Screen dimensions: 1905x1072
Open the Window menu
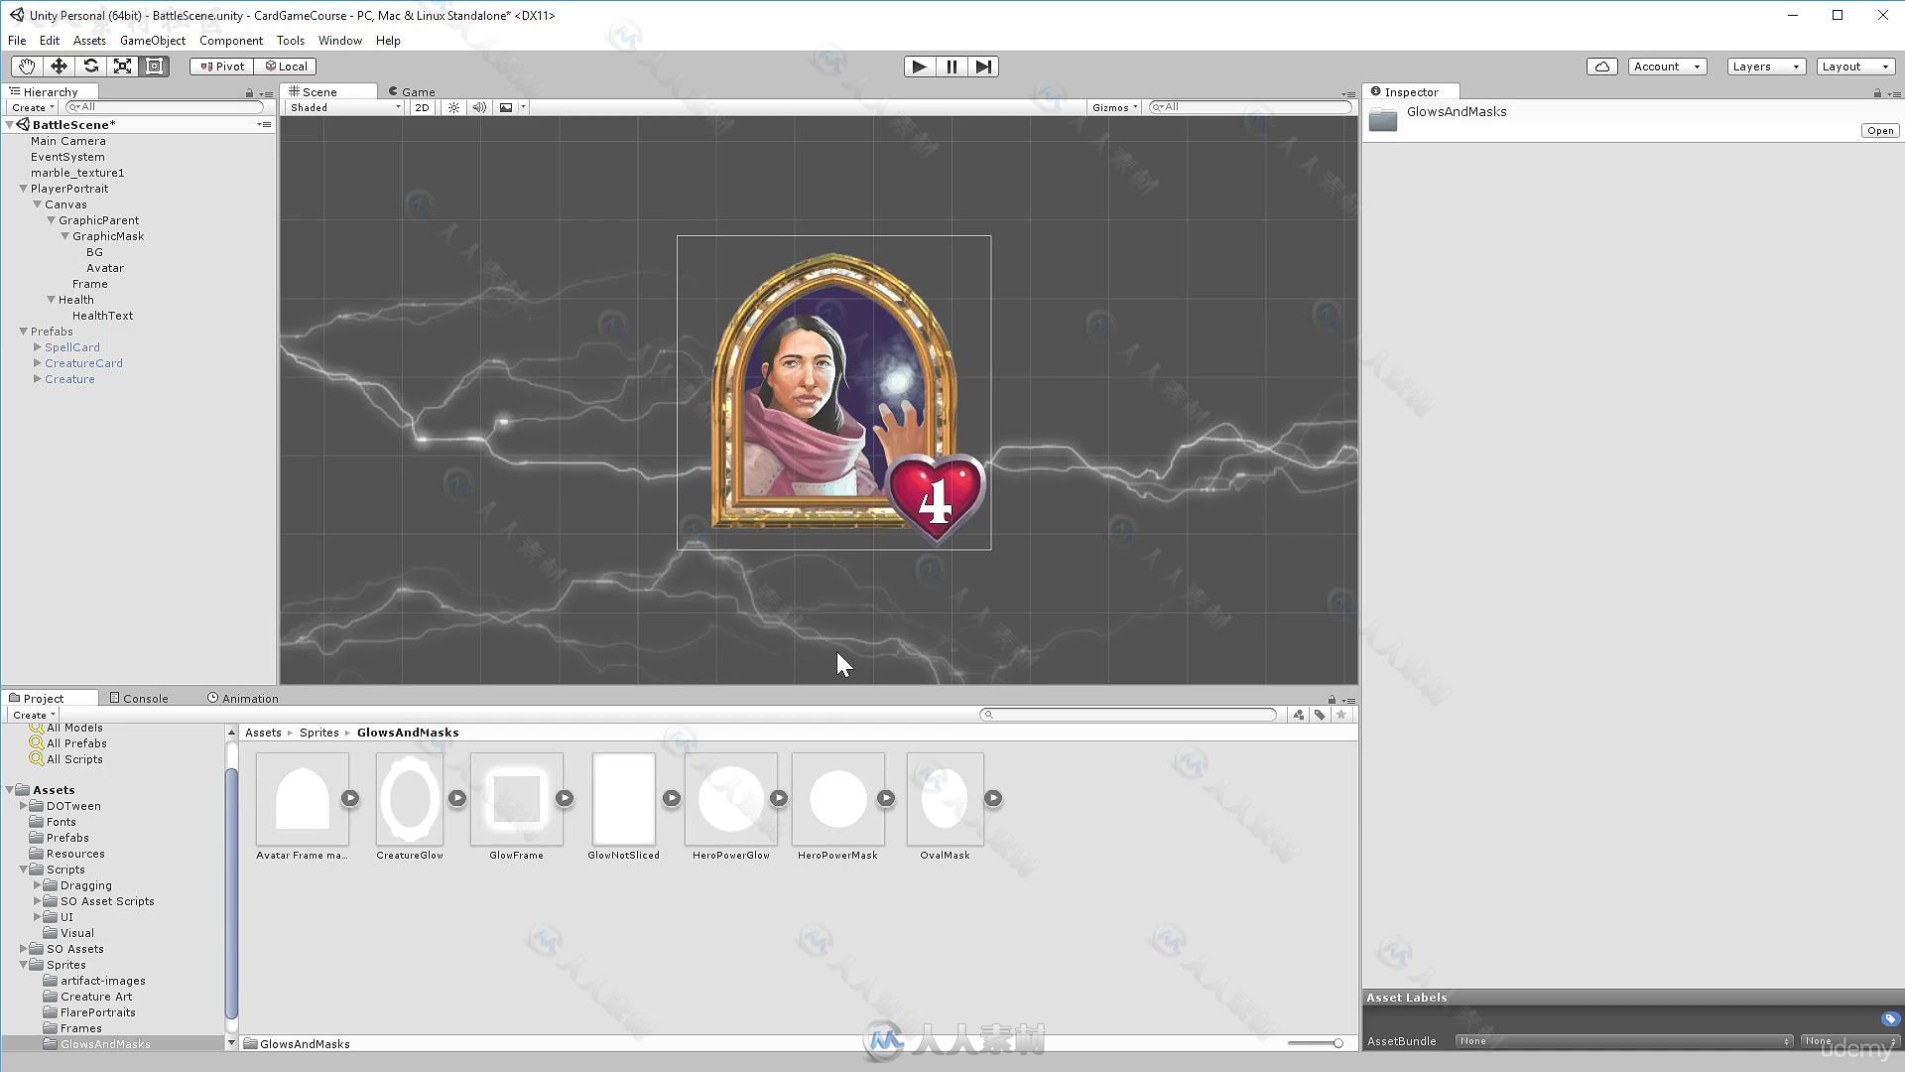[x=339, y=41]
